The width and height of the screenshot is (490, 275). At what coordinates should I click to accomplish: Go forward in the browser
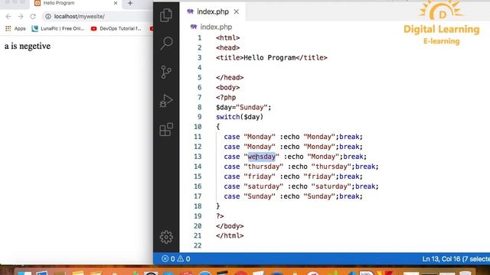point(21,17)
